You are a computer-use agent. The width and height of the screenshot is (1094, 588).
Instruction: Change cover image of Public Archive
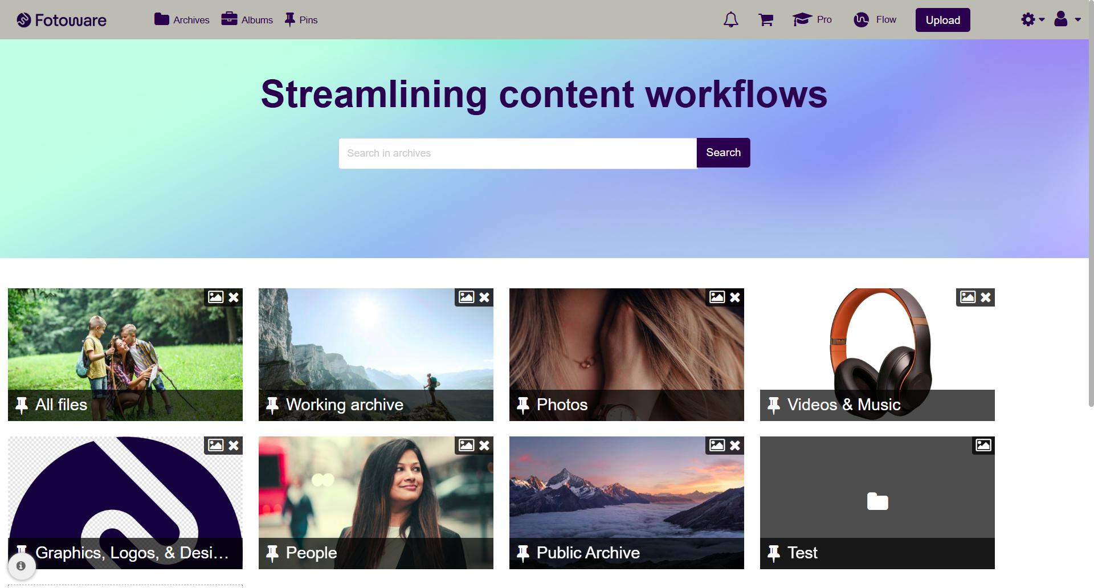pos(717,445)
